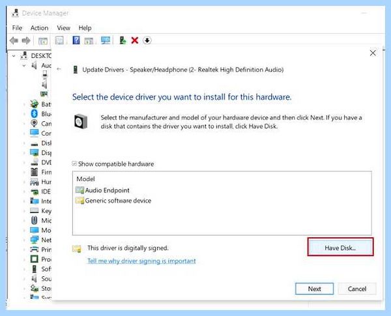Select the Cameras category icon in tree
This screenshot has height=316, width=391.
coord(34,123)
